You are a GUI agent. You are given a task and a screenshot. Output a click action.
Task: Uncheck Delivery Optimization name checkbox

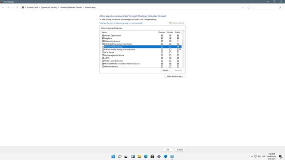coord(103,36)
